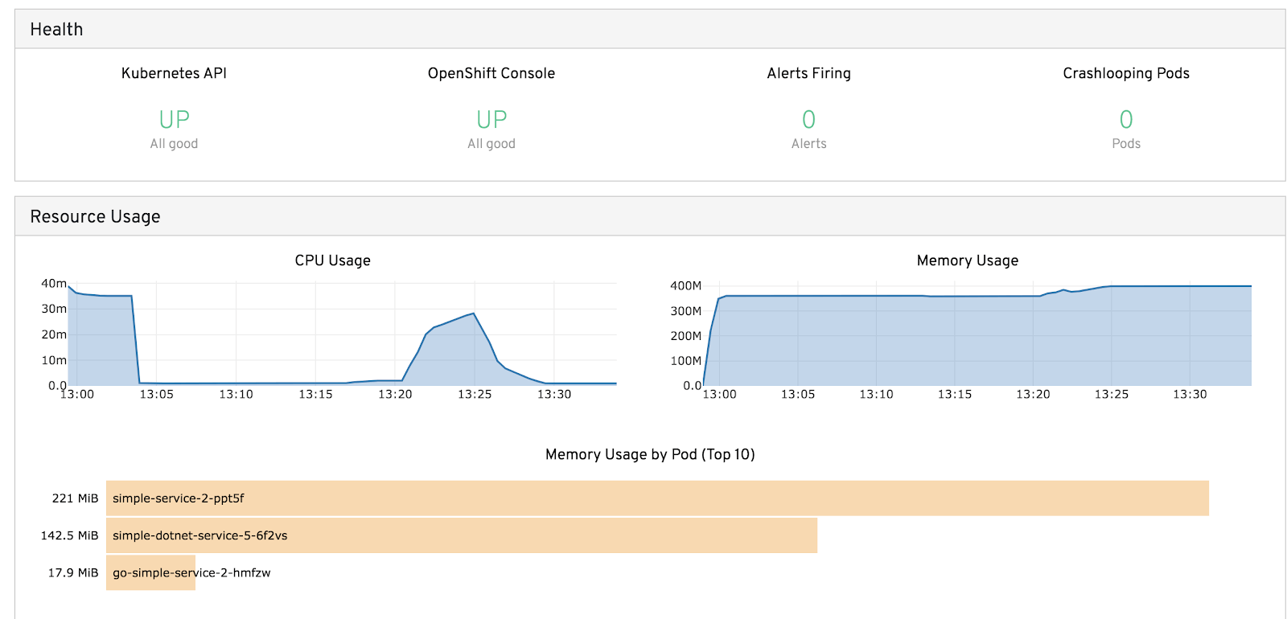Click the Resource Usage section header
The width and height of the screenshot is (1287, 619).
point(95,217)
